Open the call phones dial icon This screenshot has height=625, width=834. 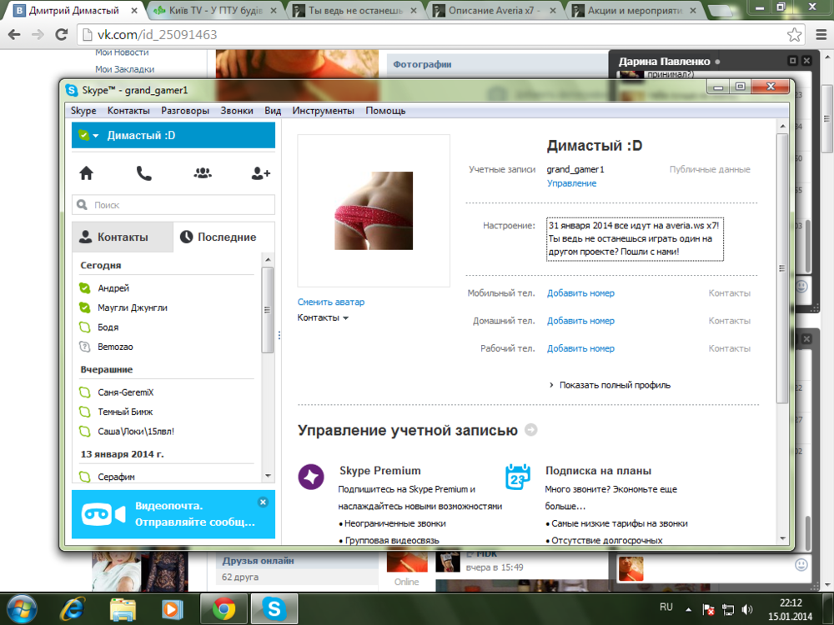pos(144,173)
